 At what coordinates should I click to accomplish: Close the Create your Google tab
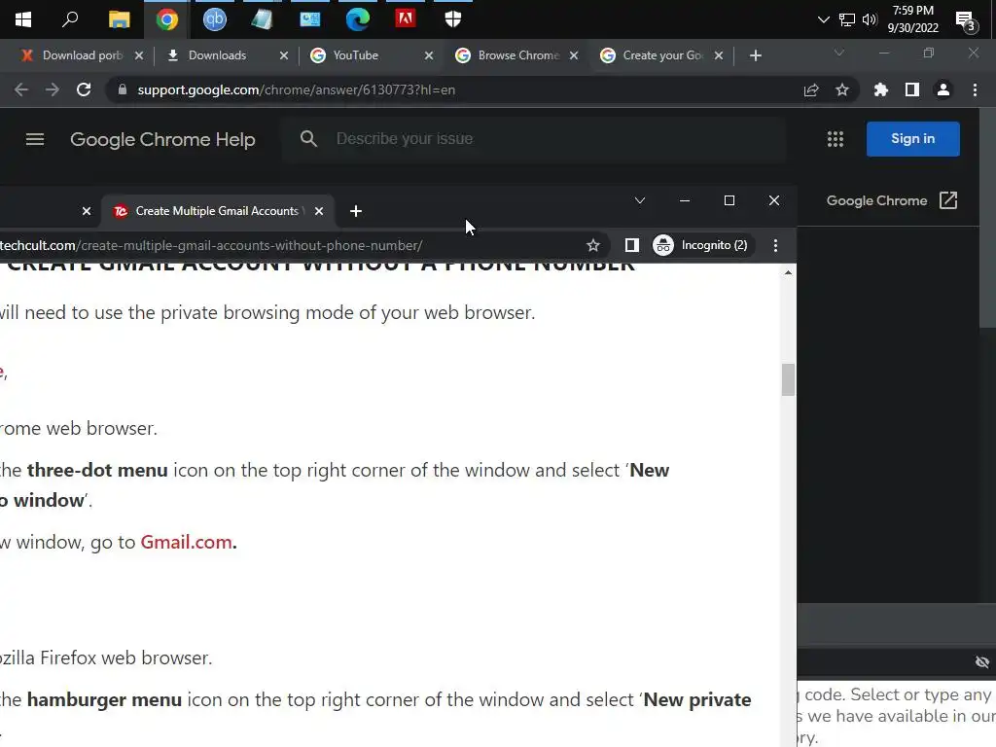point(719,55)
